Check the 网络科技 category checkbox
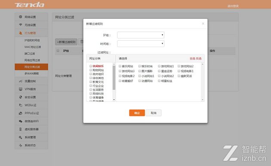 coord(91,94)
